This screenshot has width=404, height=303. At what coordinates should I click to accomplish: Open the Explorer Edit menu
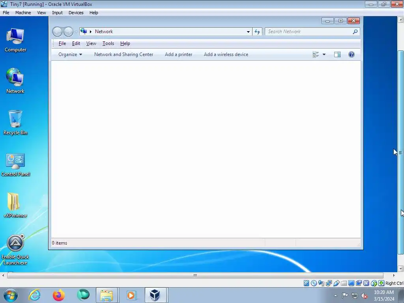pos(76,43)
